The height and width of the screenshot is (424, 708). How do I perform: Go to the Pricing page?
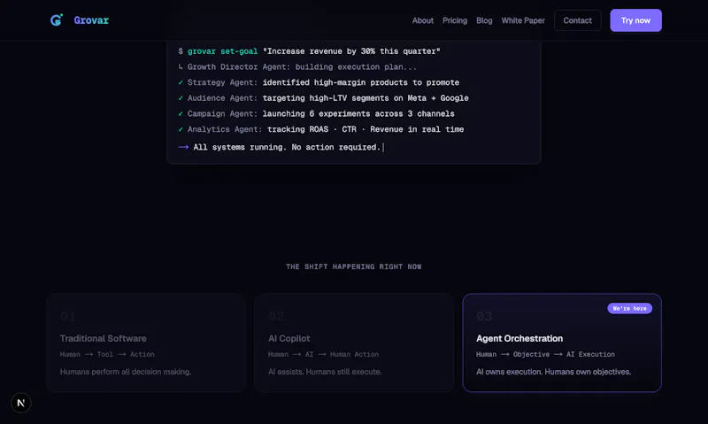(x=455, y=20)
